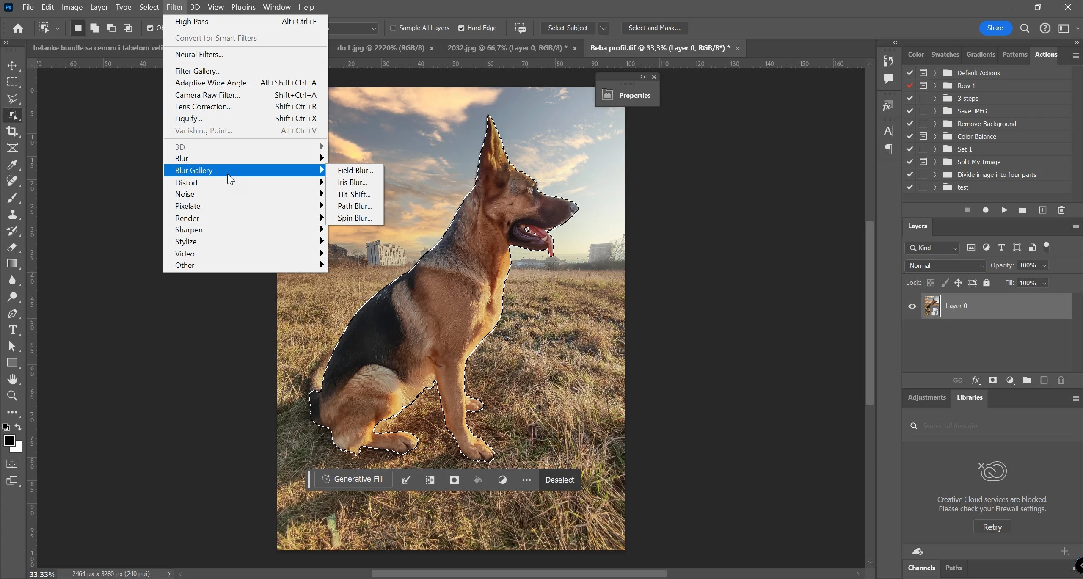Create new action set folder icon
This screenshot has width=1083, height=579.
1022,210
